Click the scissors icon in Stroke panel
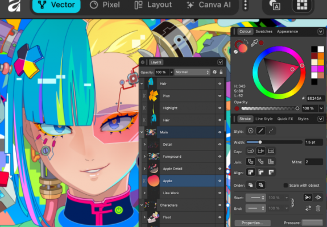 (x=308, y=197)
